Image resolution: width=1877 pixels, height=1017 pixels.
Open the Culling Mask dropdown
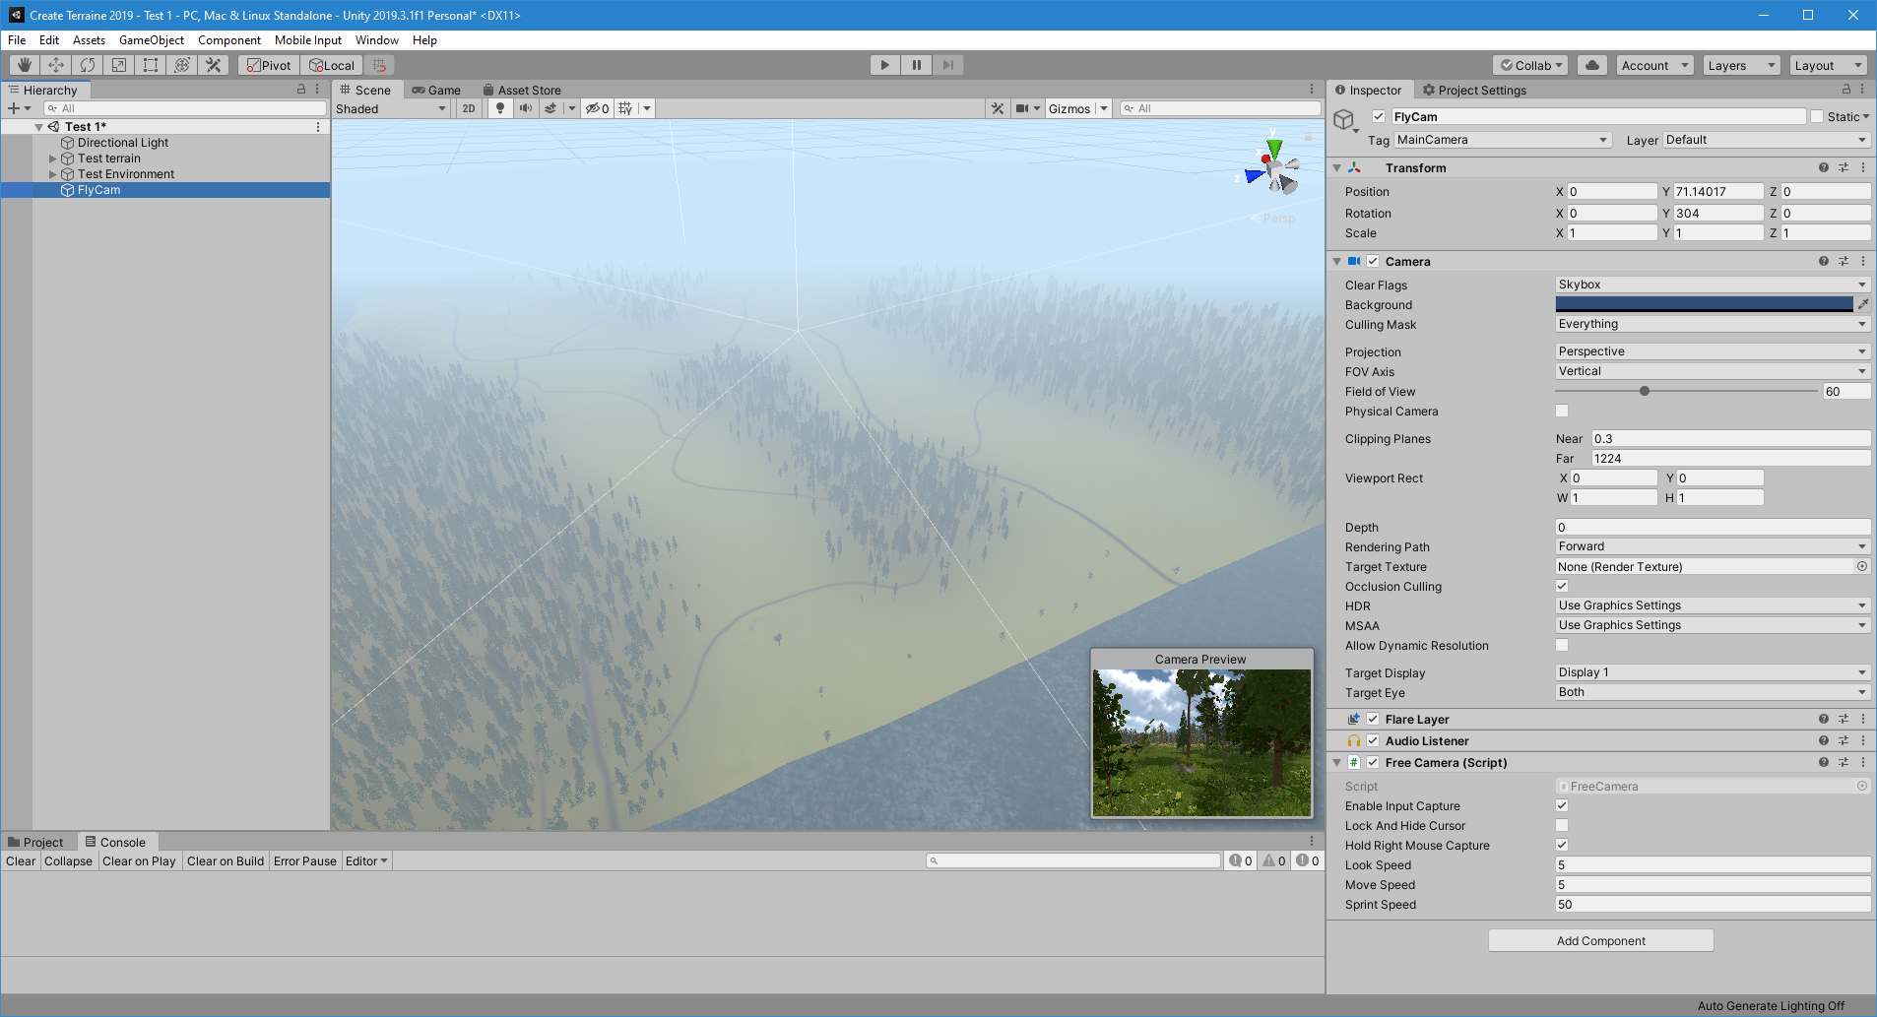point(1713,324)
